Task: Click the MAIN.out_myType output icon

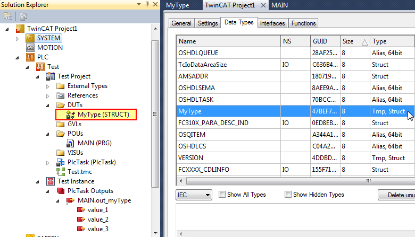Action: 70,200
